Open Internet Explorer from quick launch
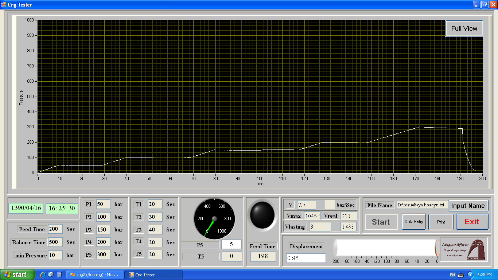Image resolution: width=498 pixels, height=280 pixels. (x=43, y=275)
